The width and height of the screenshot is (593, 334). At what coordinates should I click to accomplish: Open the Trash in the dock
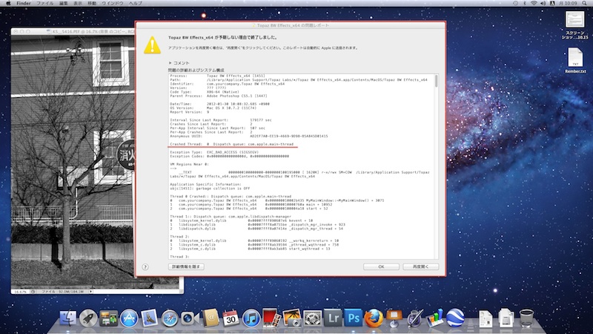point(527,319)
